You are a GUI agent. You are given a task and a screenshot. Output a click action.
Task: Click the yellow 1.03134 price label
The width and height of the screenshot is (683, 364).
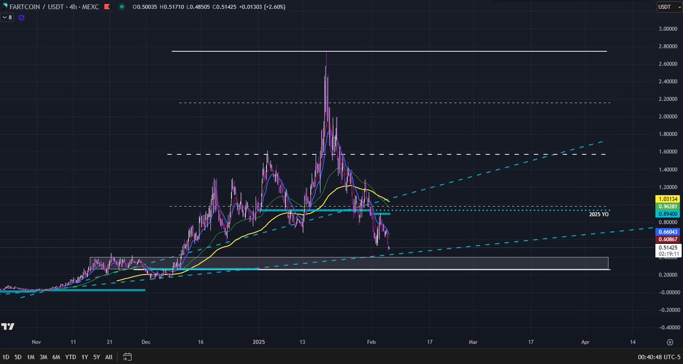pyautogui.click(x=666, y=198)
